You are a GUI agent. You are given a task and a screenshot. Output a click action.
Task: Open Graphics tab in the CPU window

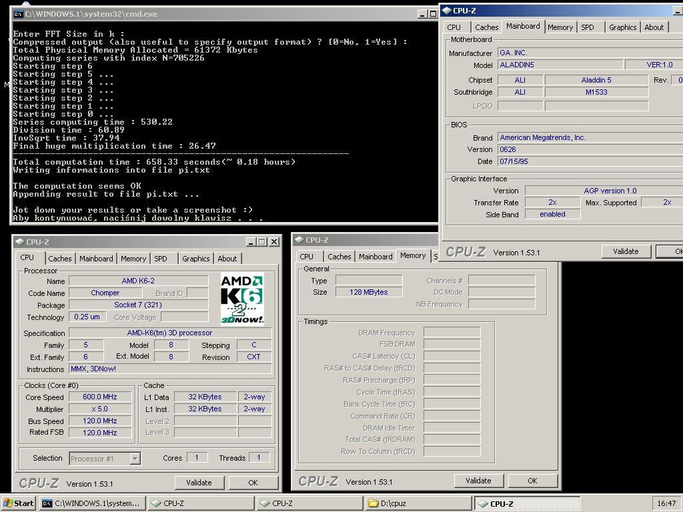pyautogui.click(x=196, y=259)
